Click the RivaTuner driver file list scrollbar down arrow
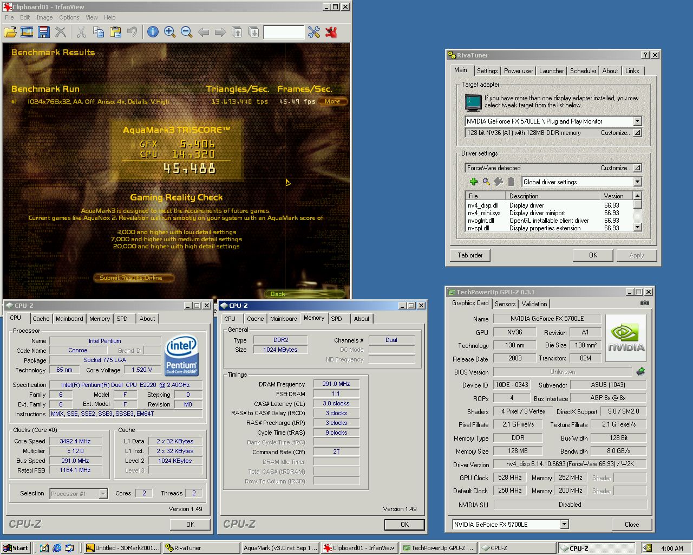 638,228
